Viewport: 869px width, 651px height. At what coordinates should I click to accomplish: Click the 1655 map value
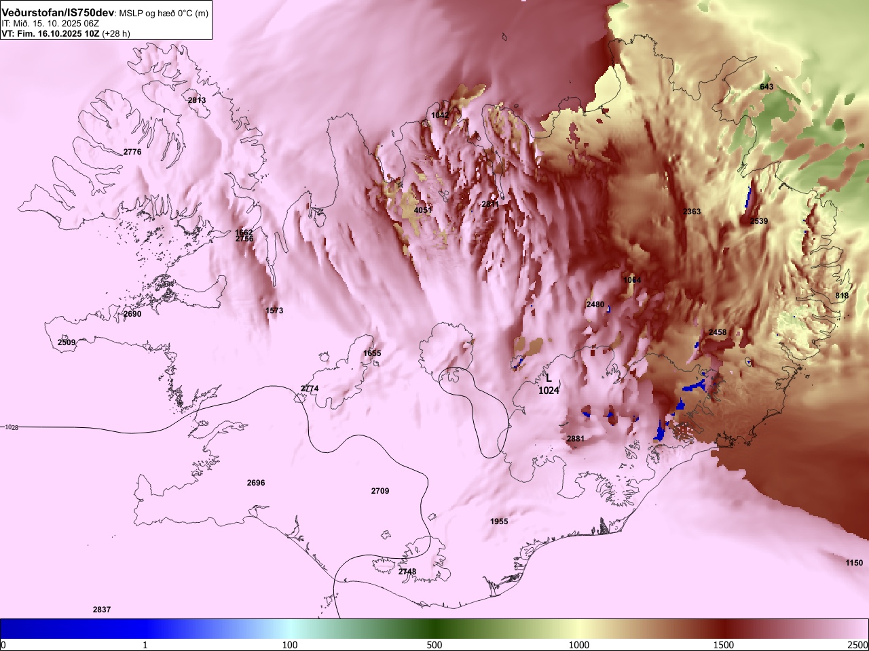(372, 353)
